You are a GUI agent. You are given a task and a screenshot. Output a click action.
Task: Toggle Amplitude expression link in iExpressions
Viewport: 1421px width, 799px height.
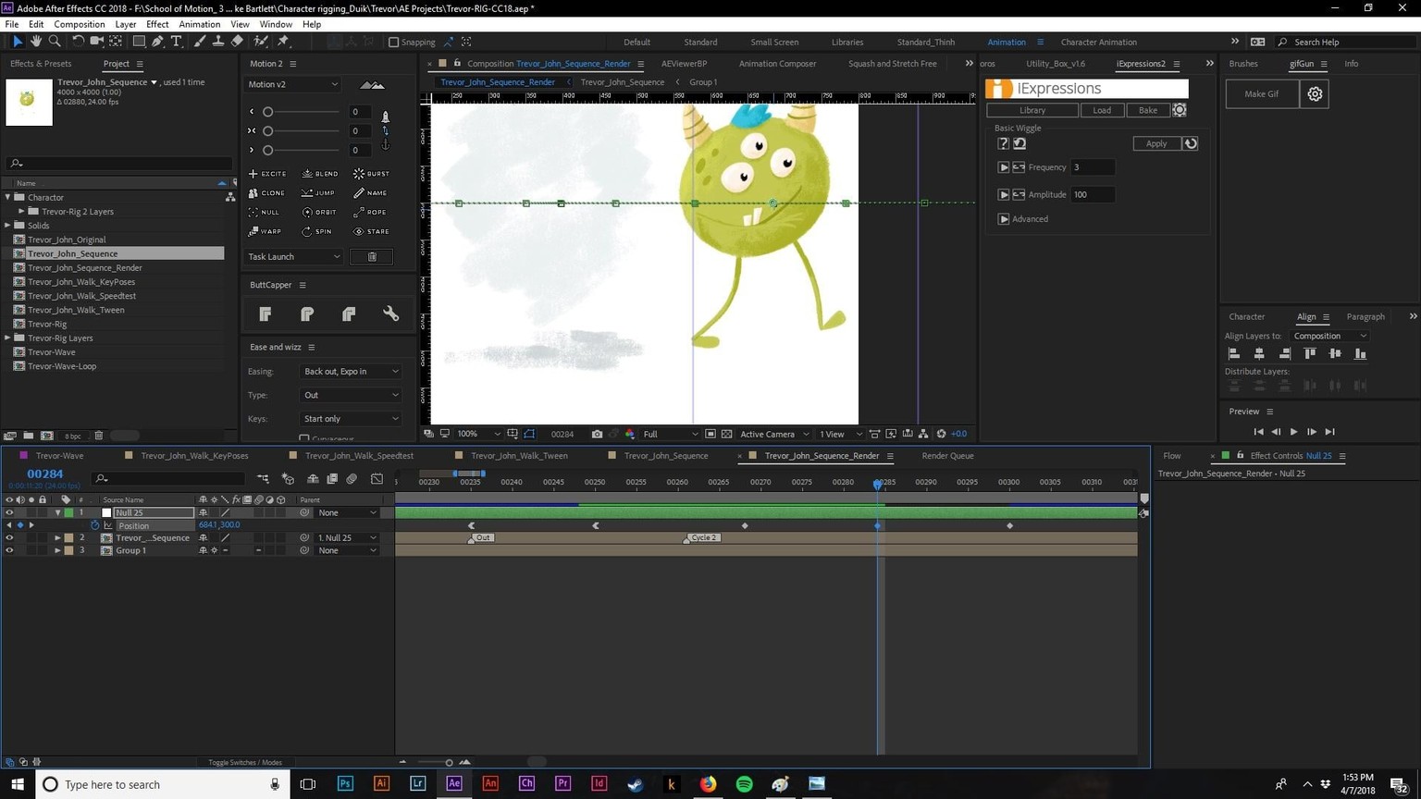coord(1019,194)
